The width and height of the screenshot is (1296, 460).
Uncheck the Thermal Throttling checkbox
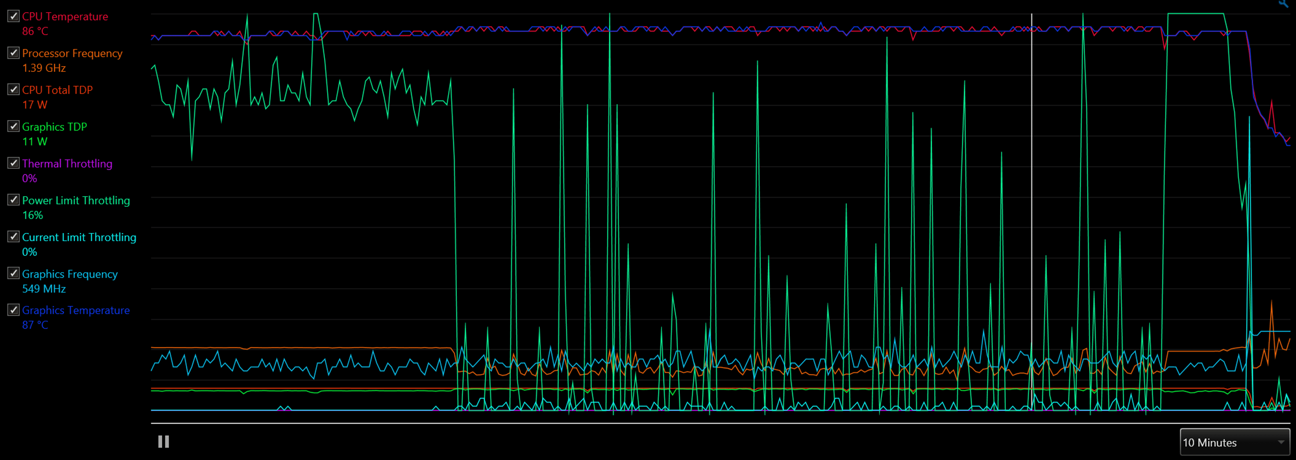(14, 163)
